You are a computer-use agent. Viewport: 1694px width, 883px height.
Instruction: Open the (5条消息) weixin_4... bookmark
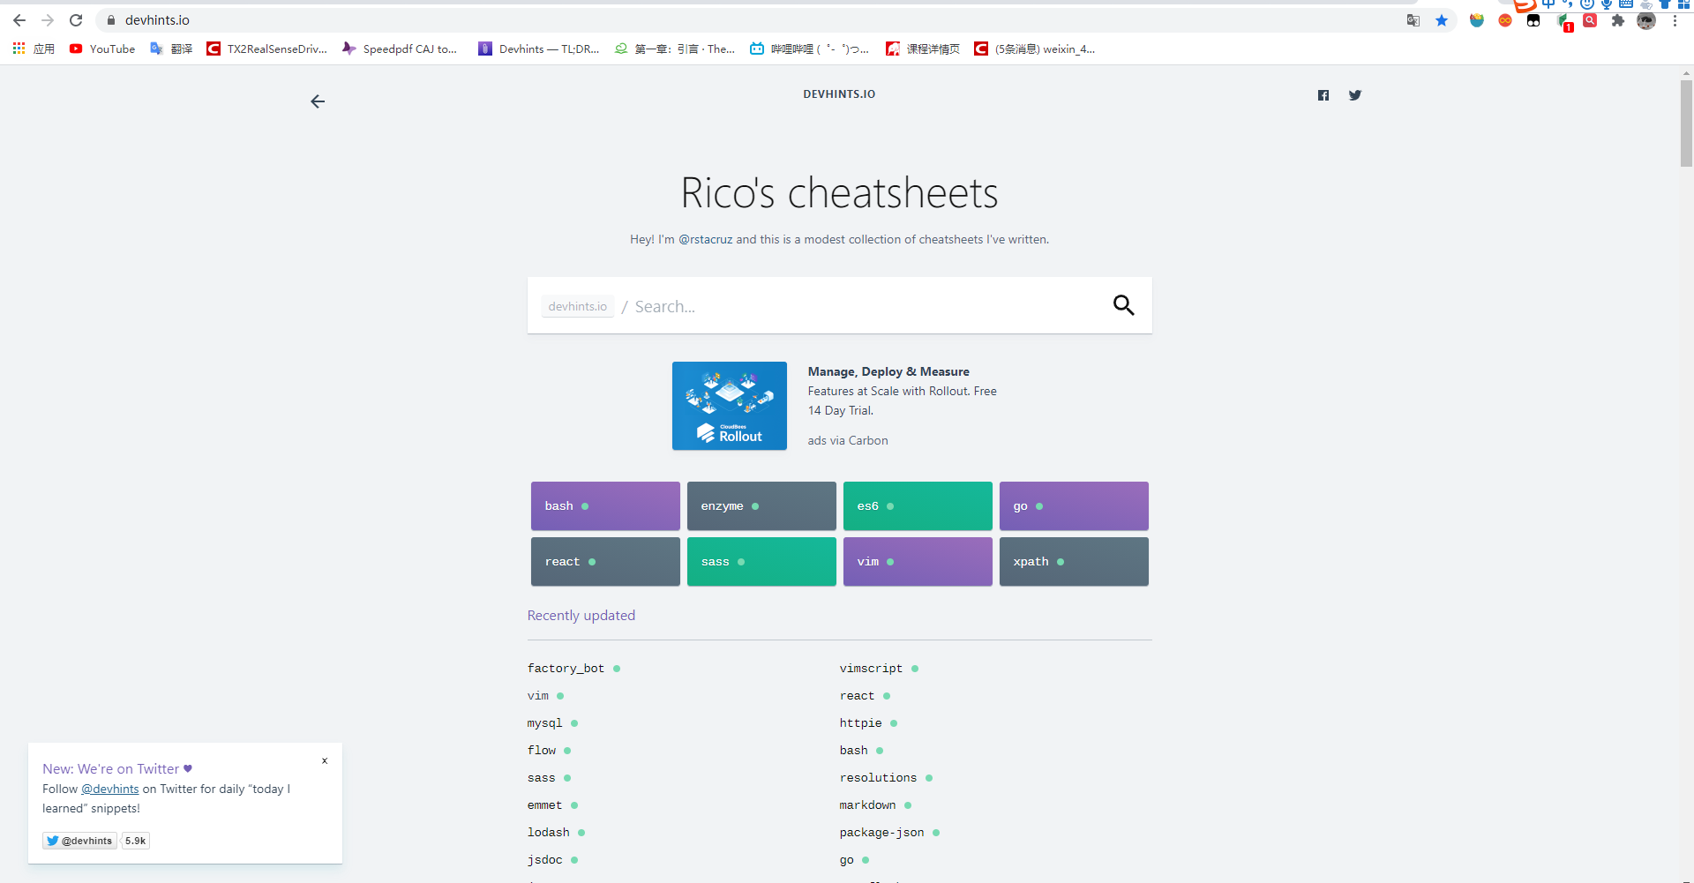coord(1034,49)
